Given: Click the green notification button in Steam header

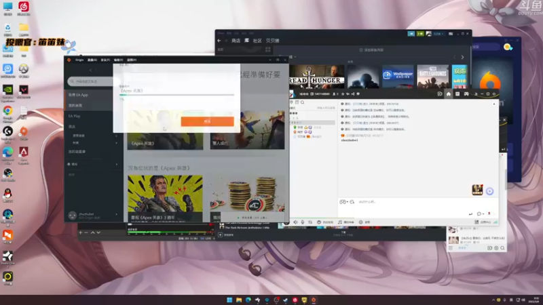Looking at the screenshot, I should (x=420, y=33).
